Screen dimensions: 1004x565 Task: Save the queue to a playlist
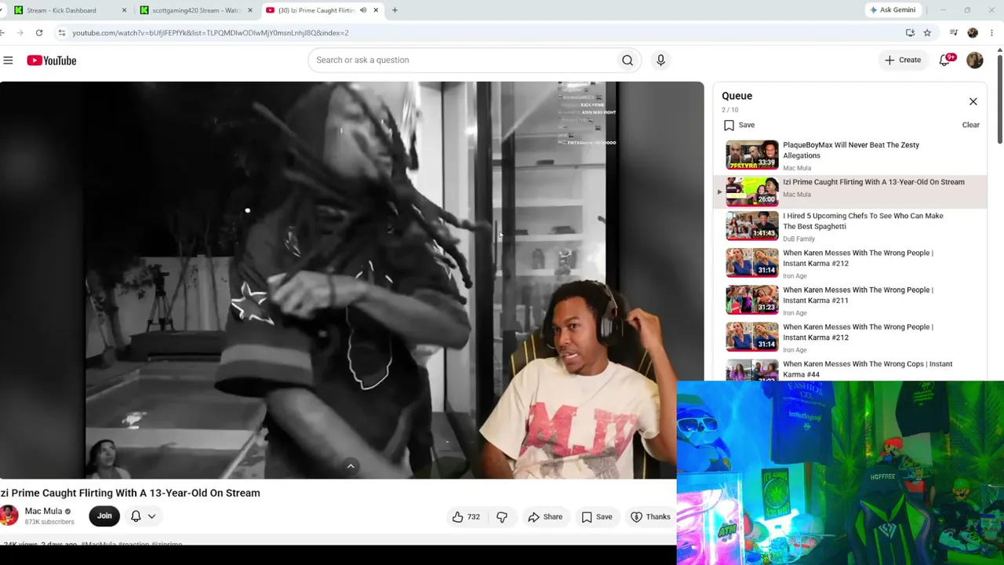tap(739, 125)
